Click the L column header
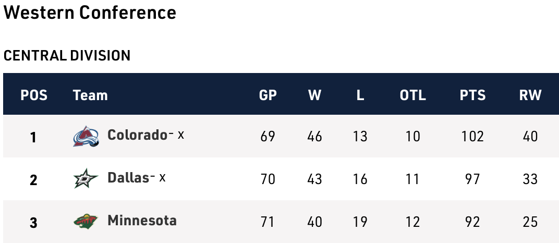This screenshot has width=559, height=243. pyautogui.click(x=360, y=95)
